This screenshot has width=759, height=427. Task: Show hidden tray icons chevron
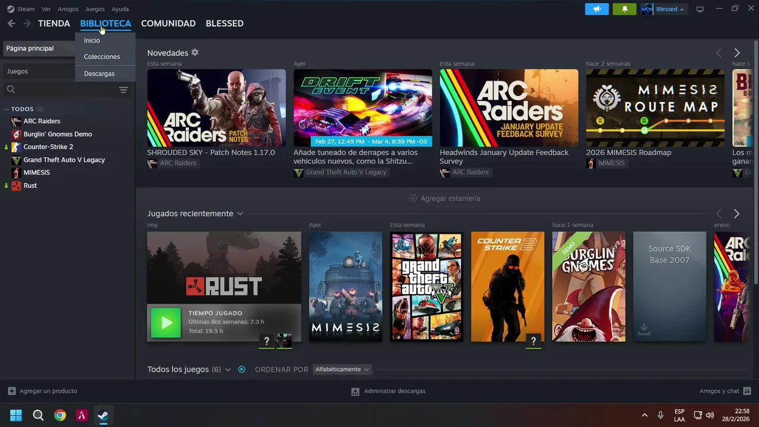pyautogui.click(x=645, y=415)
